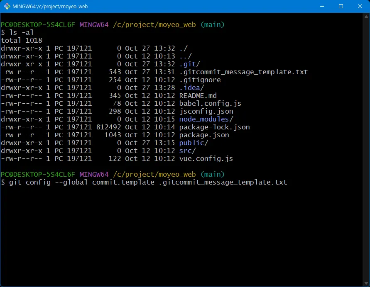The image size is (370, 287).
Task: Click the package-lock.json file name
Action: pos(214,127)
